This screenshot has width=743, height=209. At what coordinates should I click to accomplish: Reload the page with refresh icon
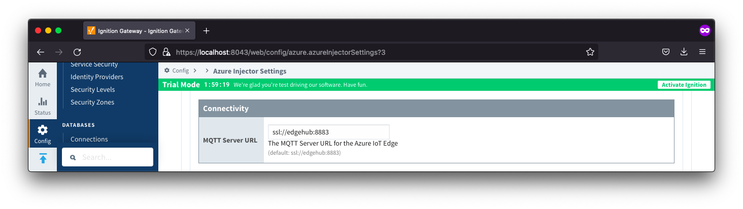tap(77, 52)
